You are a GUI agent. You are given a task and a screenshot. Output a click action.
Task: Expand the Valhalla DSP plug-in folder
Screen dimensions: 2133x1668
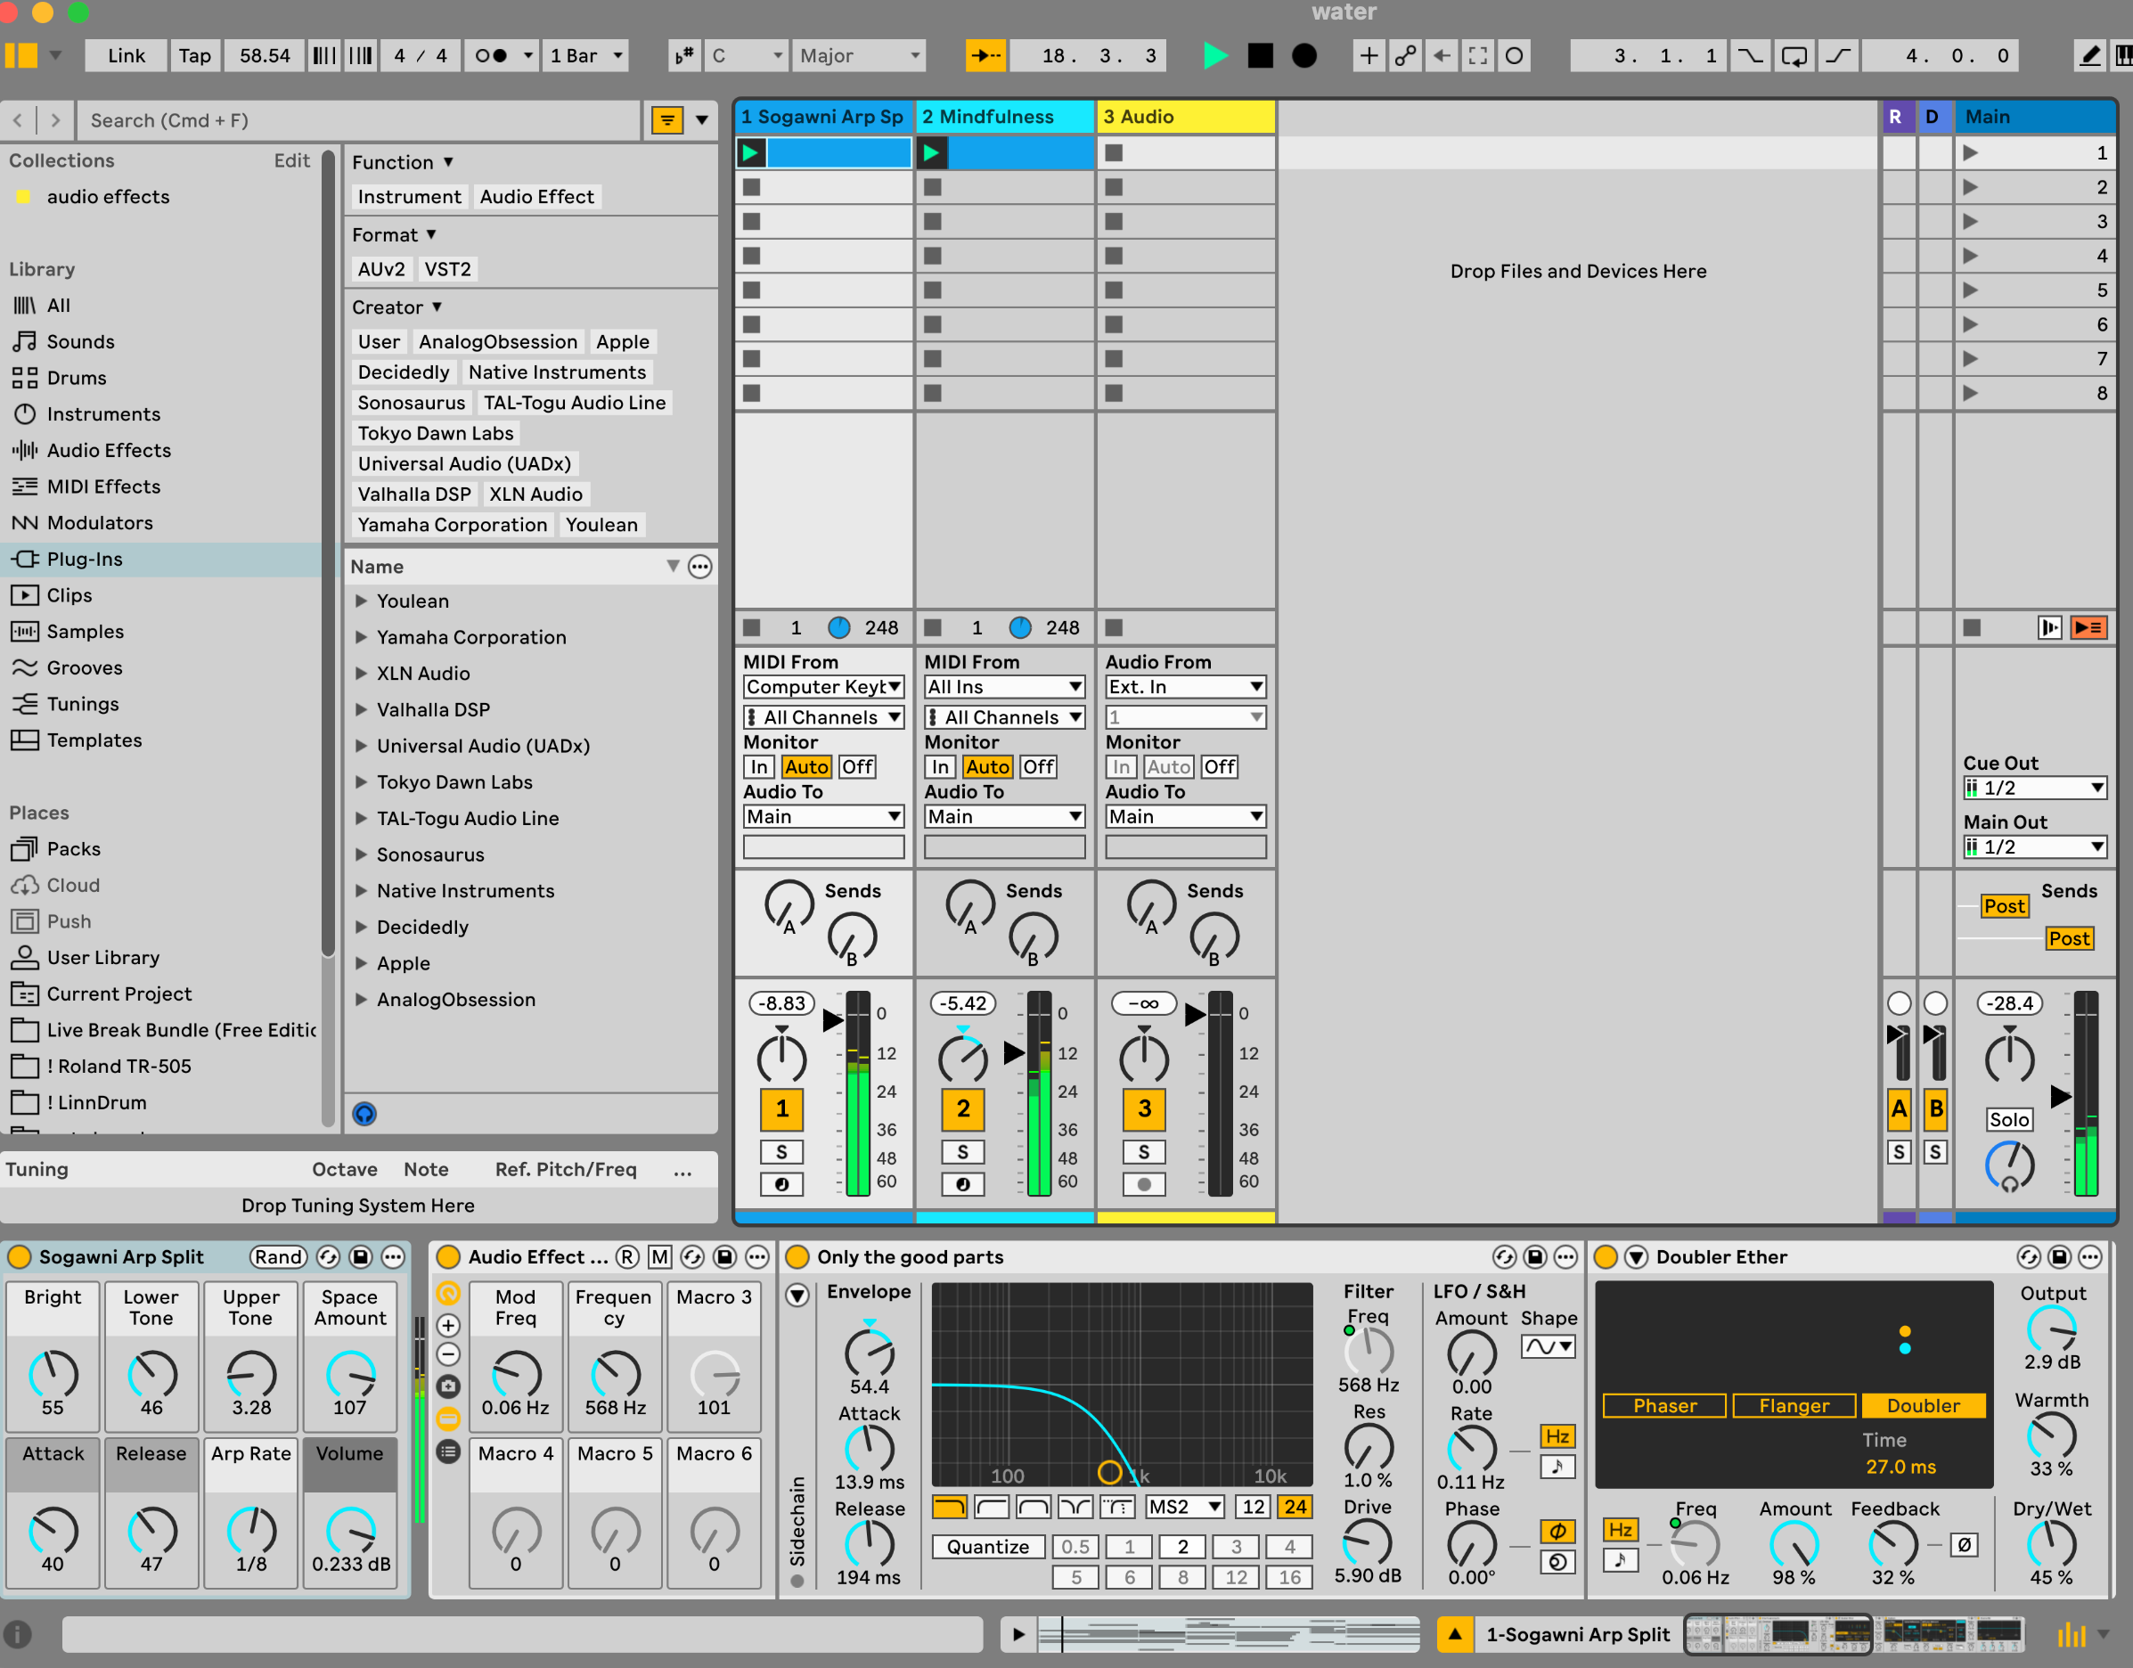[x=362, y=710]
